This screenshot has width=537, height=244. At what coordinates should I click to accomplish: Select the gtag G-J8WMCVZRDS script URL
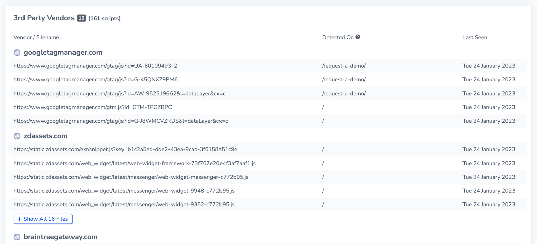click(121, 121)
